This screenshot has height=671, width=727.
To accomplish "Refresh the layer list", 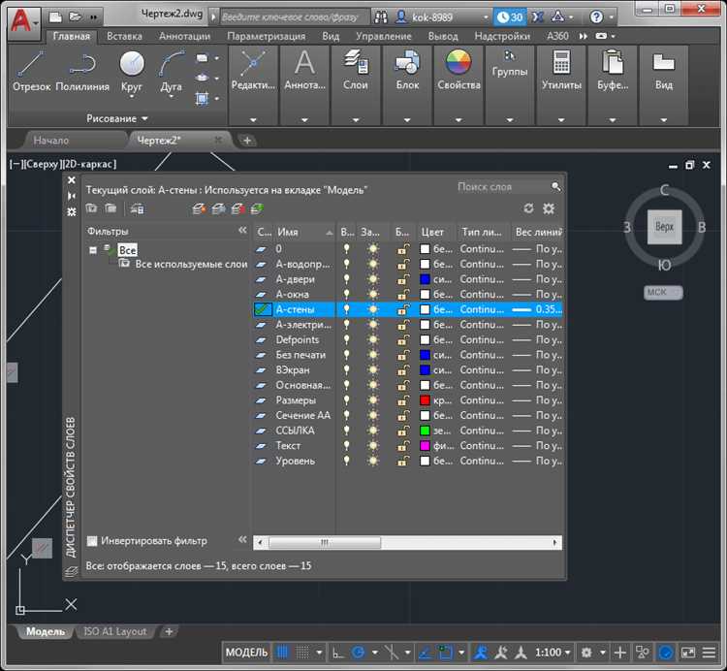I will (x=528, y=208).
